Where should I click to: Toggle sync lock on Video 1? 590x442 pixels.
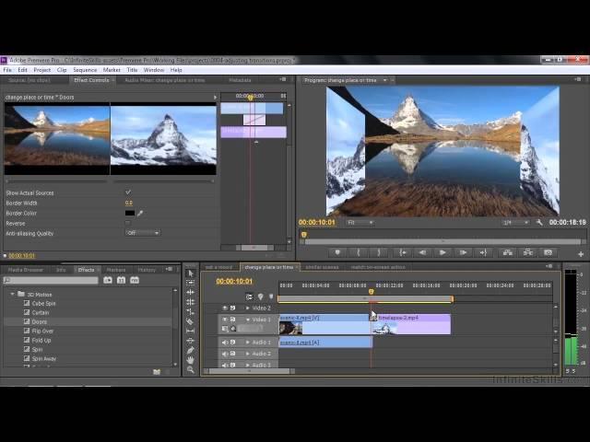coord(233,320)
